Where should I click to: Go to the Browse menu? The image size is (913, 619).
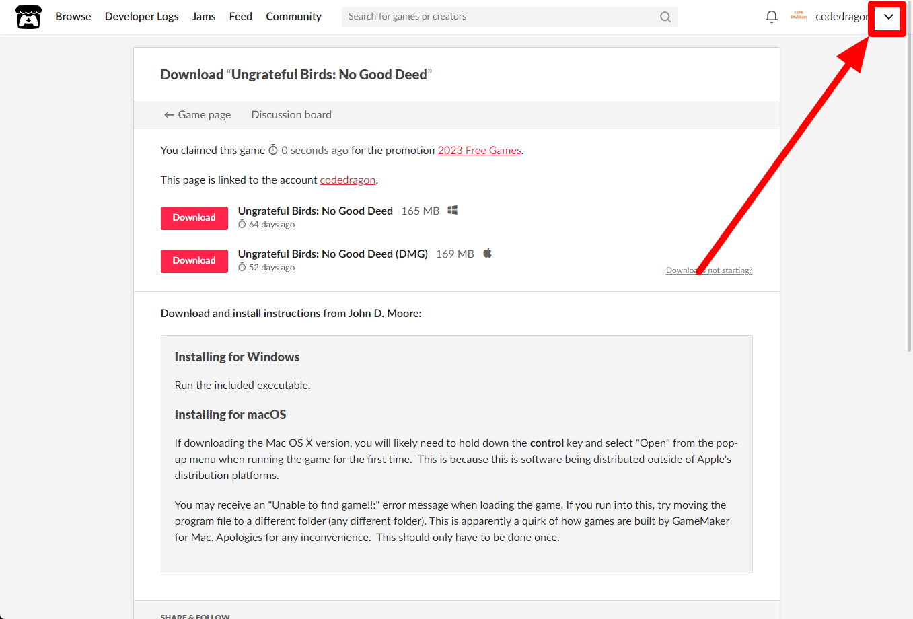73,17
